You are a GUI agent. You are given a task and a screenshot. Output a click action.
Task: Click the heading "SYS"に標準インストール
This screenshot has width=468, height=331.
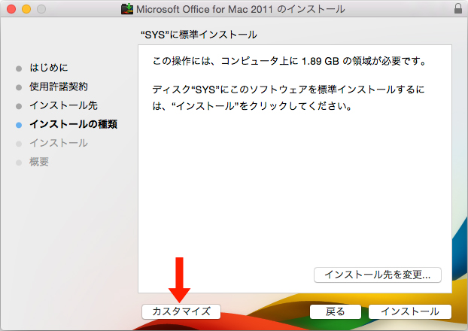(199, 35)
